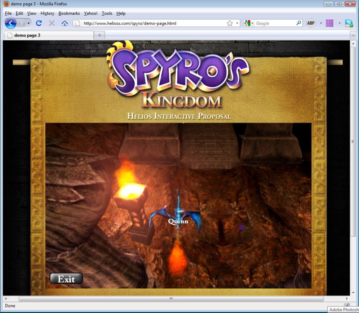
Task: Open the dropdown next to the purple grid icon
Action: (x=340, y=23)
